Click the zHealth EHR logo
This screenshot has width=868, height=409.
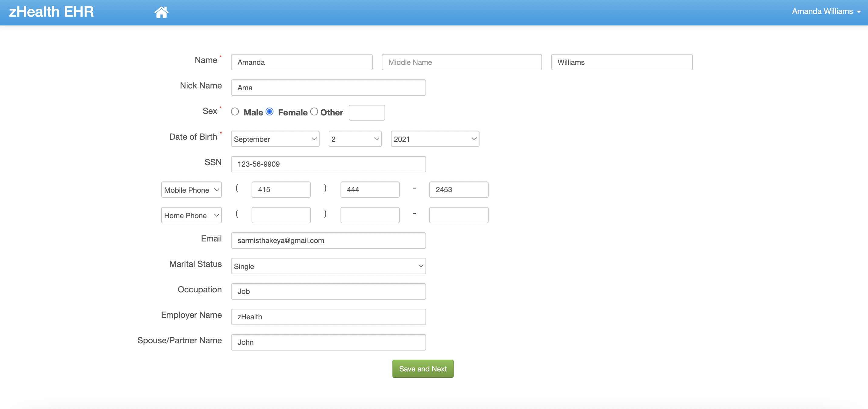coord(51,12)
